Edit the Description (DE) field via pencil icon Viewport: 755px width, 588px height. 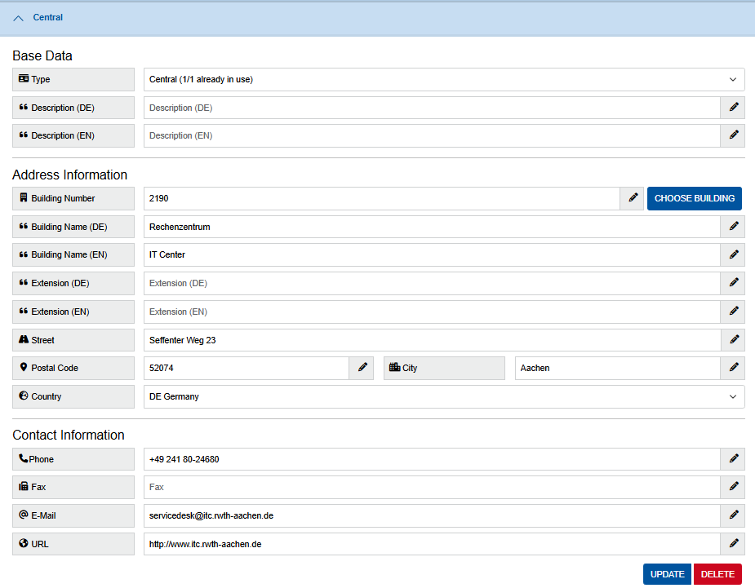(x=732, y=107)
